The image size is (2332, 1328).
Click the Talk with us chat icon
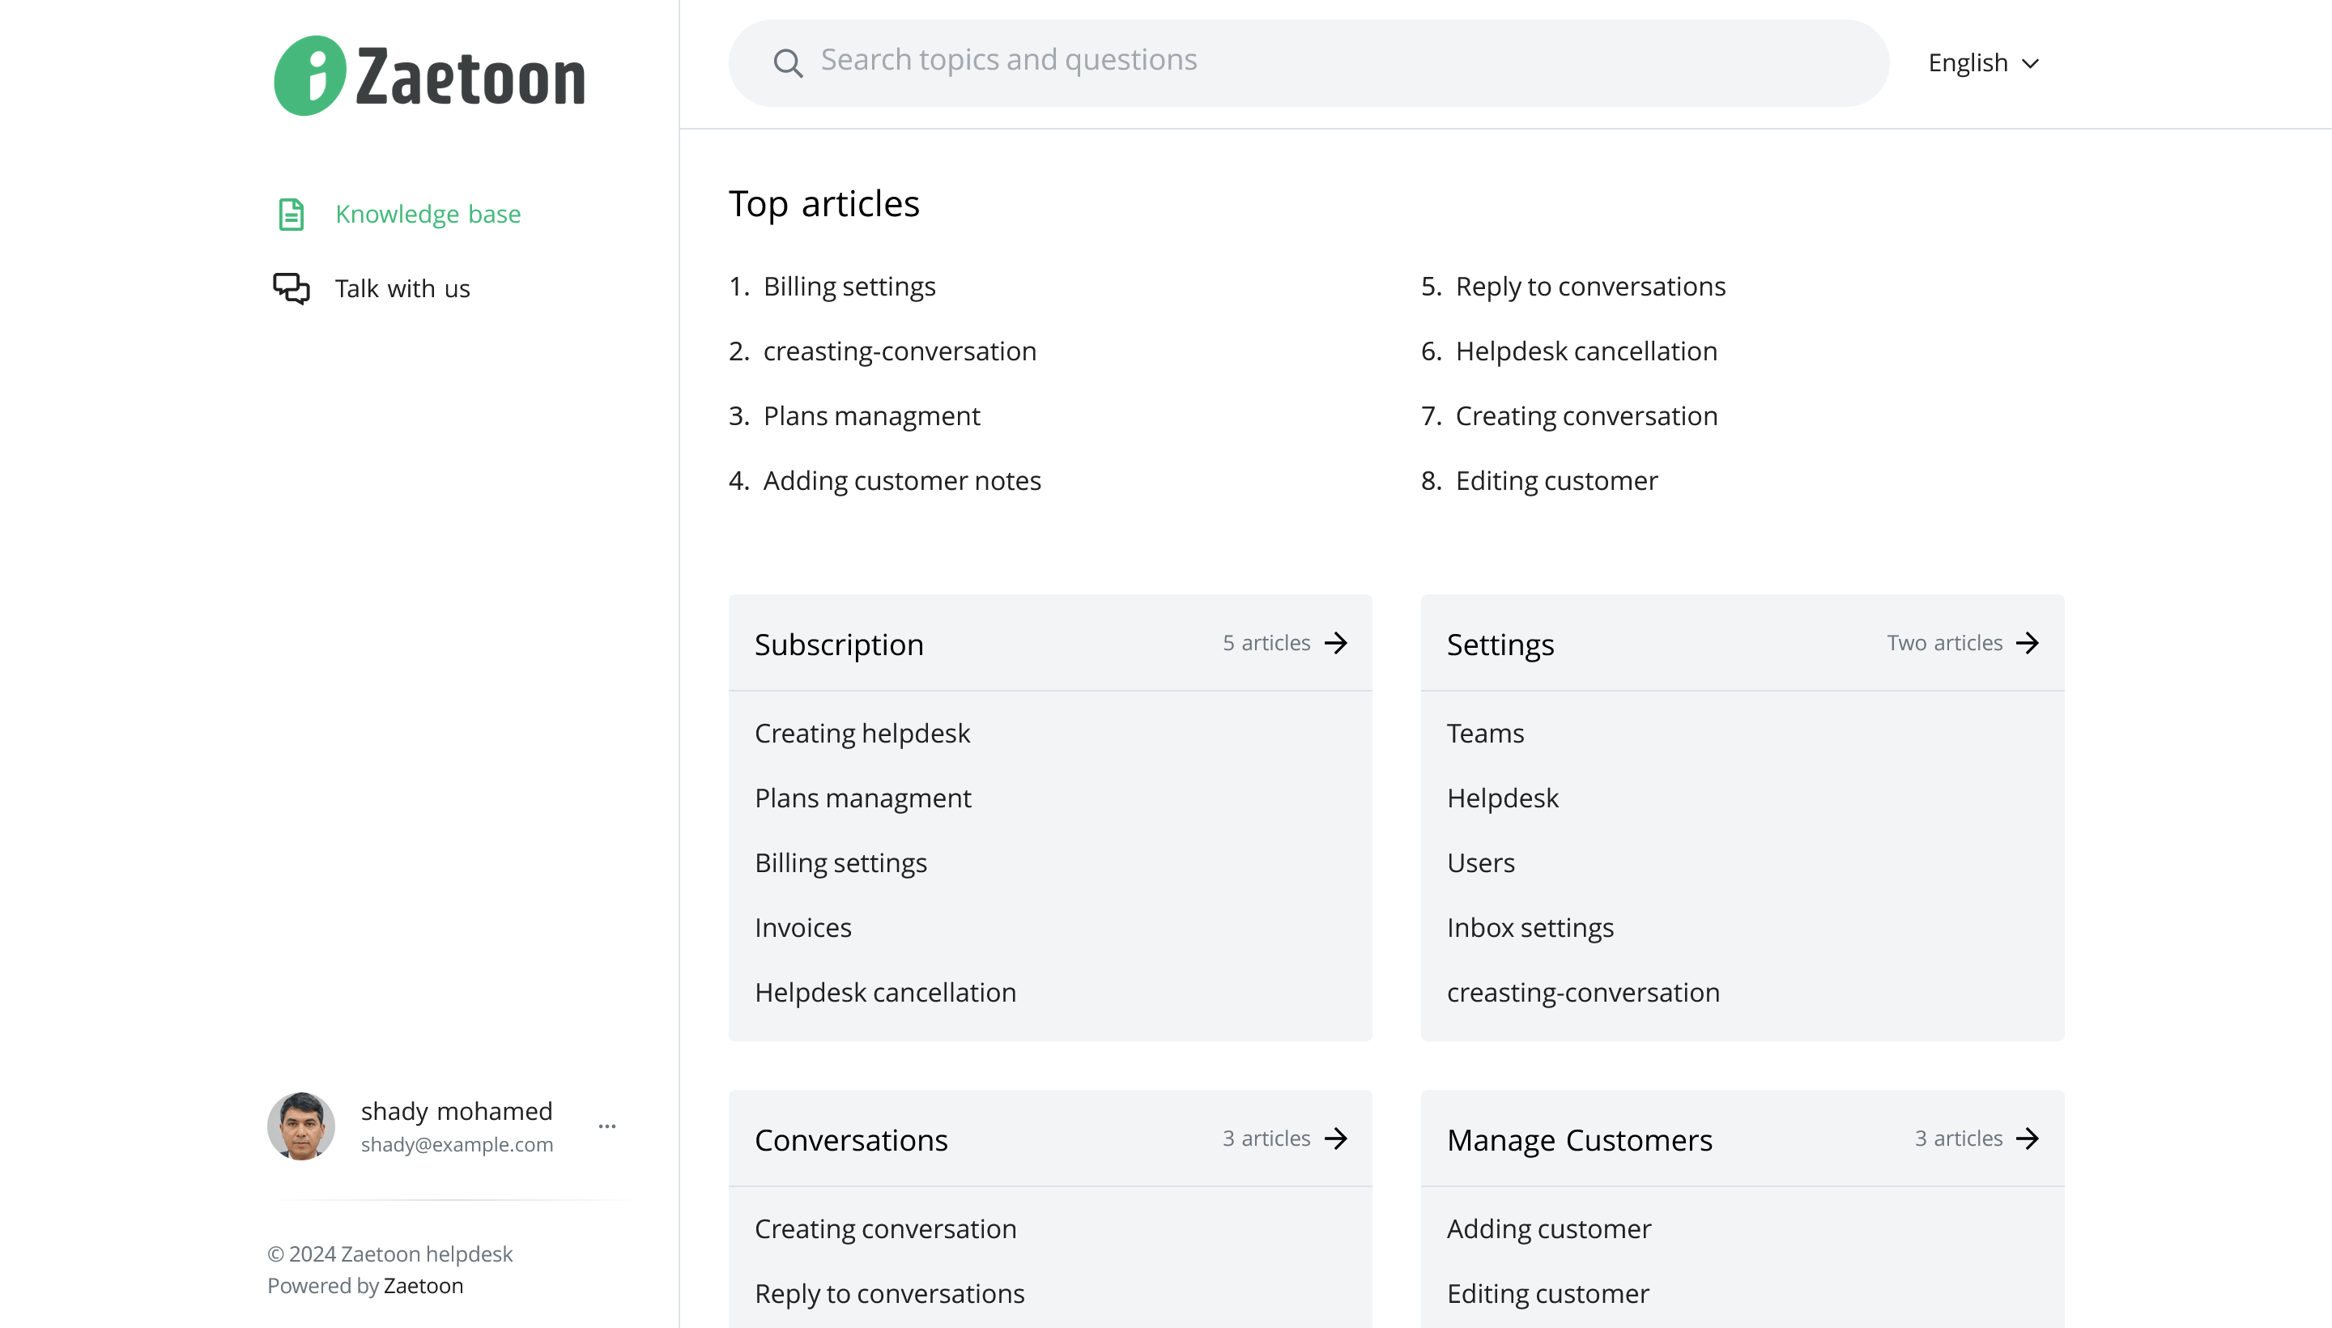pyautogui.click(x=291, y=288)
